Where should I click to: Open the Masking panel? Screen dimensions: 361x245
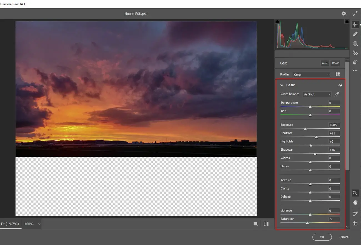[355, 43]
